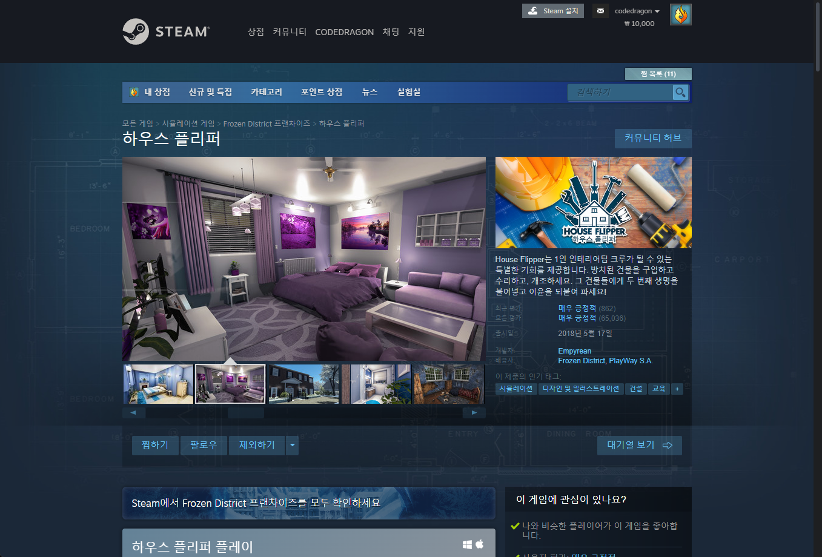
Task: Open CODEDRAGON menu
Action: [345, 32]
